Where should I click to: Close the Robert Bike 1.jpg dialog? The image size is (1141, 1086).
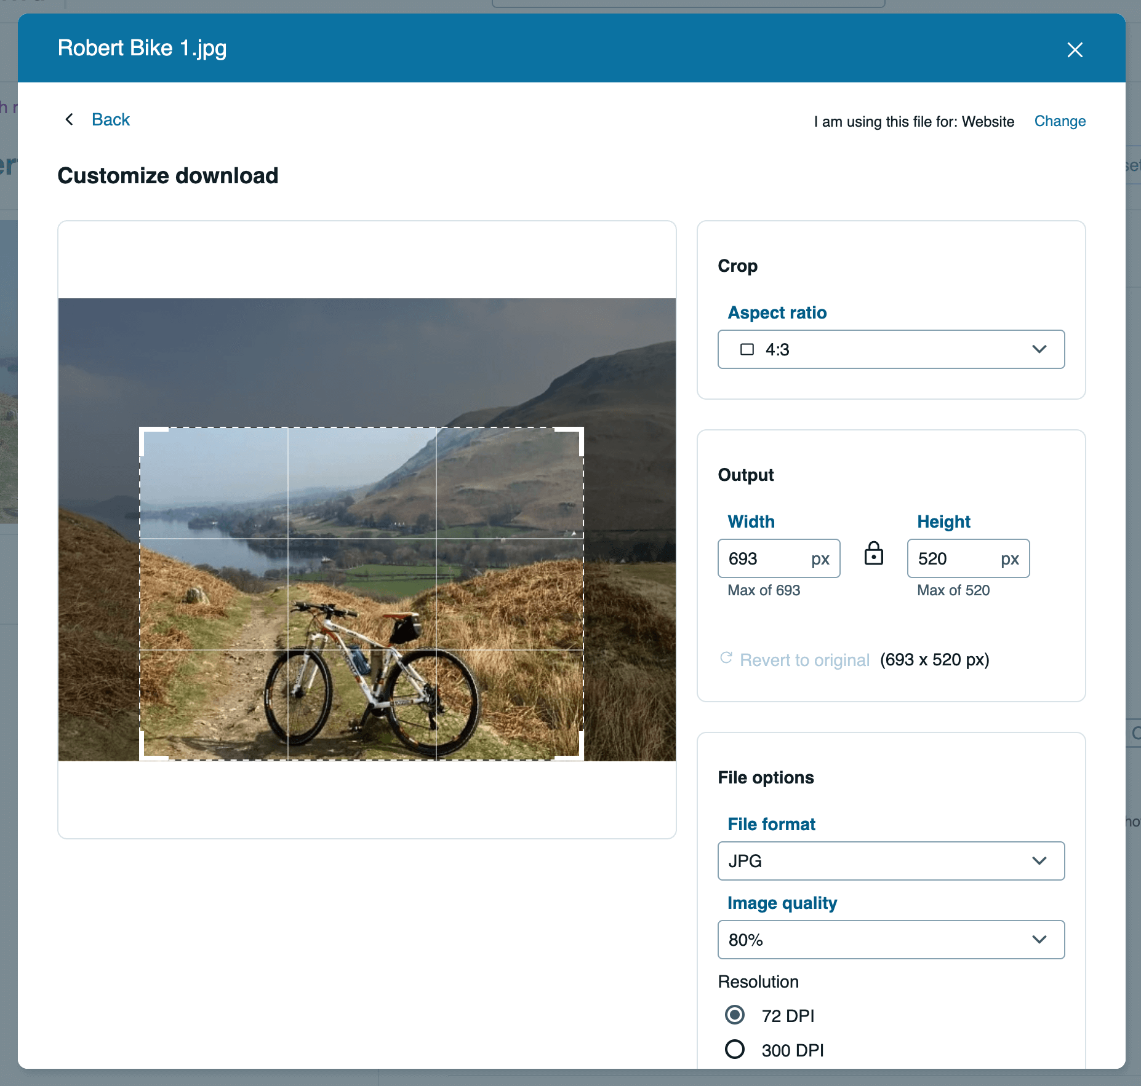[x=1075, y=50]
